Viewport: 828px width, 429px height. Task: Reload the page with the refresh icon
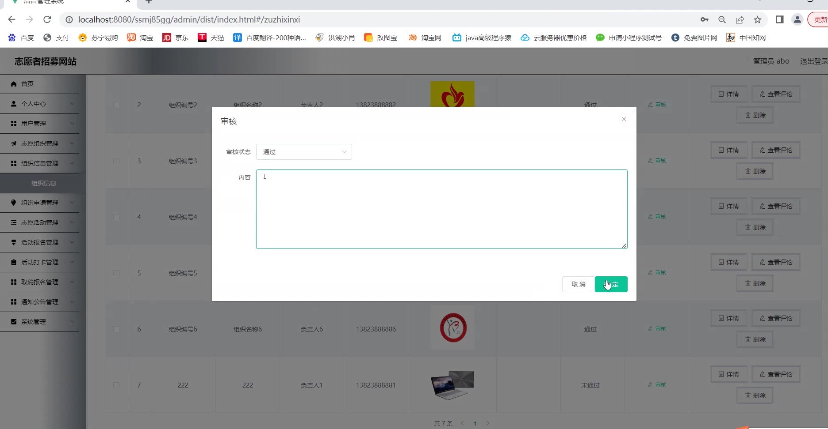(47, 19)
